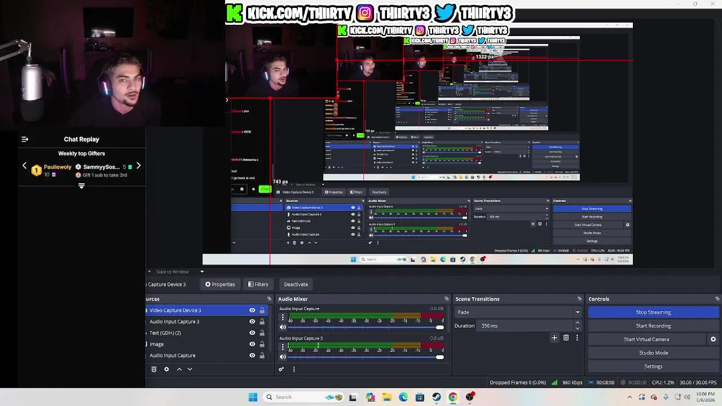Open Windows Start menu
722x406 pixels.
tap(253, 397)
